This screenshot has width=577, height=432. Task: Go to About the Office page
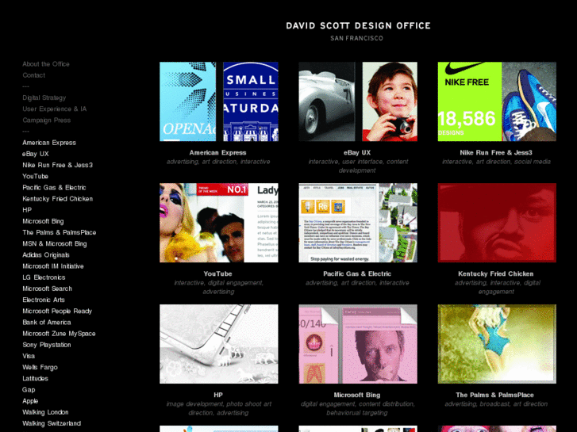pos(46,64)
